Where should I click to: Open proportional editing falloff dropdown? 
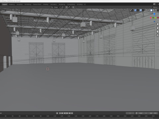[x=77, y=7]
